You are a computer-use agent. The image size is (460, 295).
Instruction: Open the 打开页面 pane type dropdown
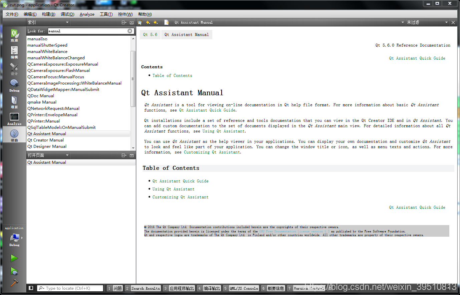(48, 155)
